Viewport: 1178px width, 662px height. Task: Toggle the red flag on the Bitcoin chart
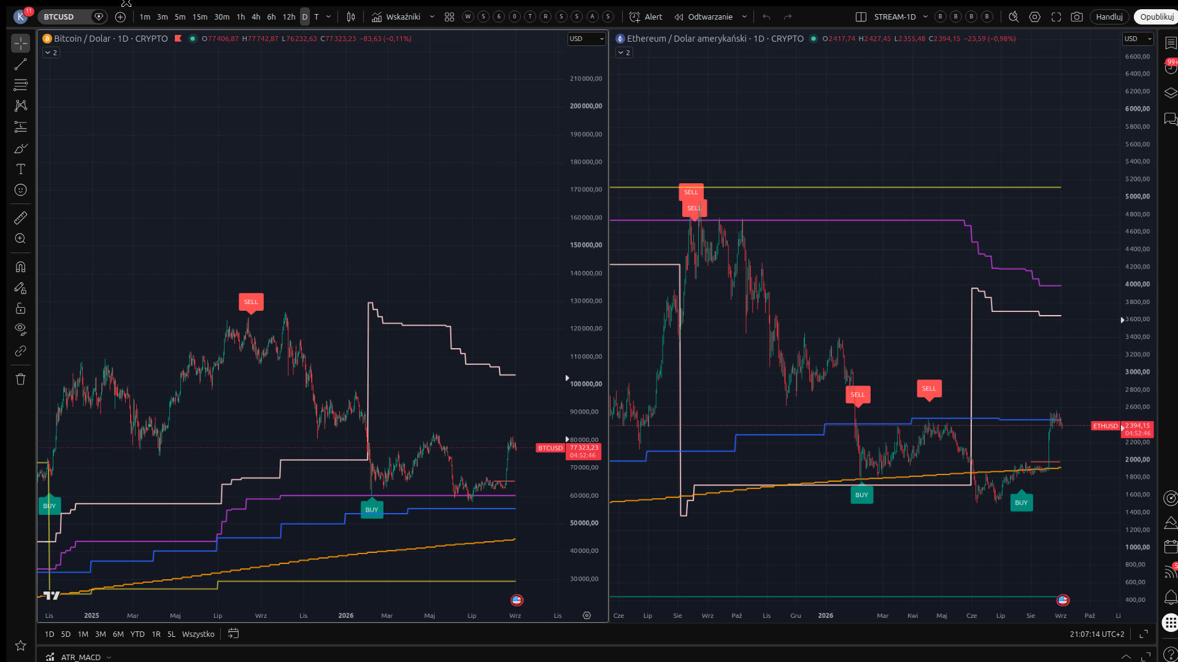(x=178, y=39)
